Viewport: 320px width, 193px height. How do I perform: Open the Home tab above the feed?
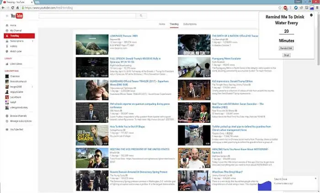pos(162,24)
